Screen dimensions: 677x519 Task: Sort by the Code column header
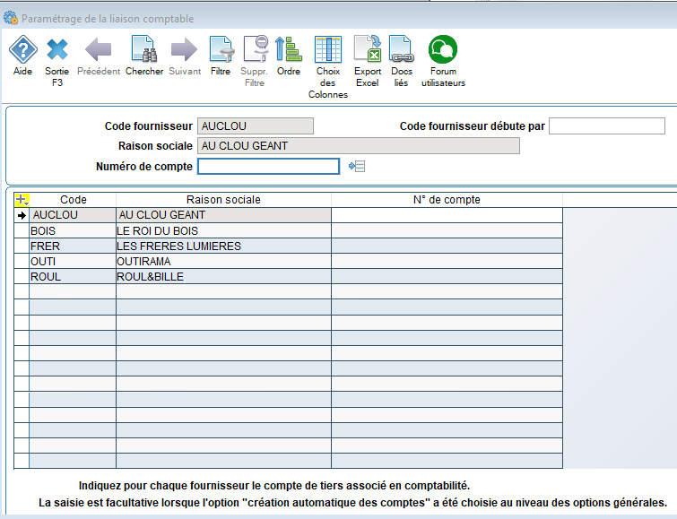[x=73, y=200]
